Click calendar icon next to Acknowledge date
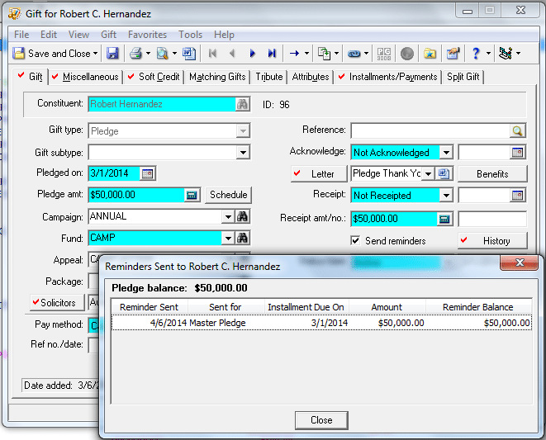Image resolution: width=546 pixels, height=440 pixels. (x=517, y=152)
